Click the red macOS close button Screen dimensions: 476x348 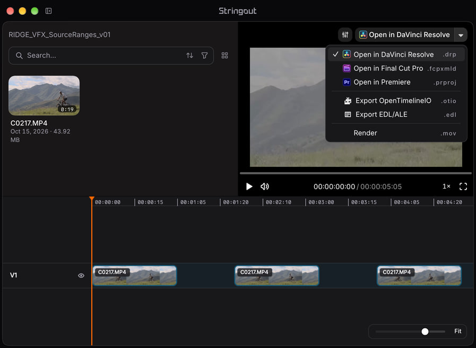pyautogui.click(x=10, y=11)
